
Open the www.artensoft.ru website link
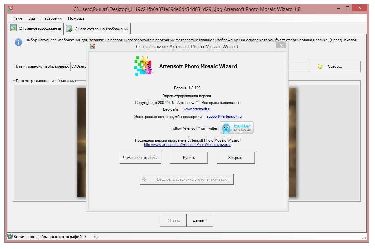(x=197, y=109)
